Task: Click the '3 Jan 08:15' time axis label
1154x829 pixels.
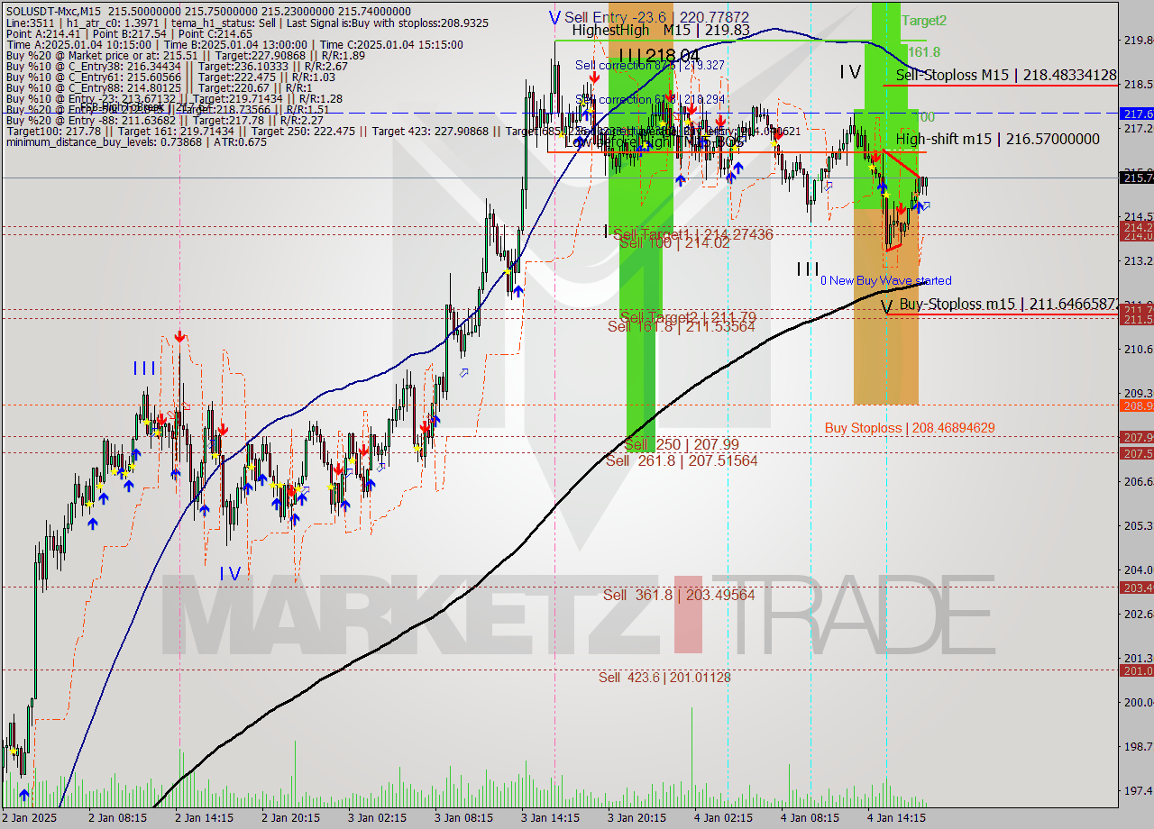Action: tap(463, 818)
